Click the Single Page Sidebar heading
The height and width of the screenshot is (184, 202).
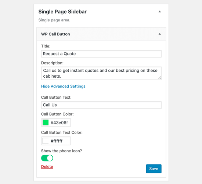(x=62, y=12)
